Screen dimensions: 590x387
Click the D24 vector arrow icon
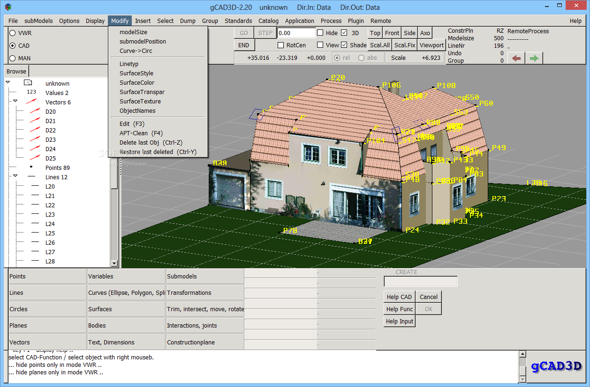35,149
